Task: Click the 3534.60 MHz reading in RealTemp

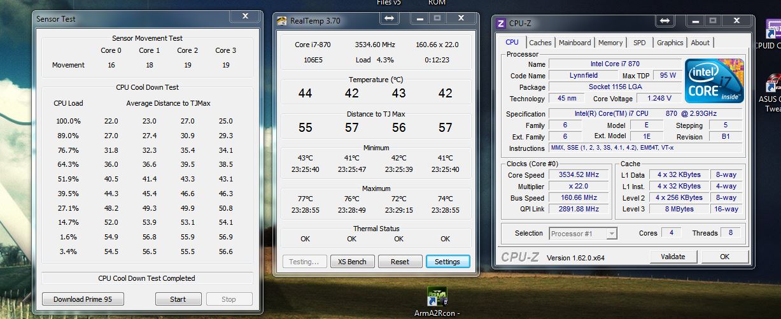Action: coord(375,45)
